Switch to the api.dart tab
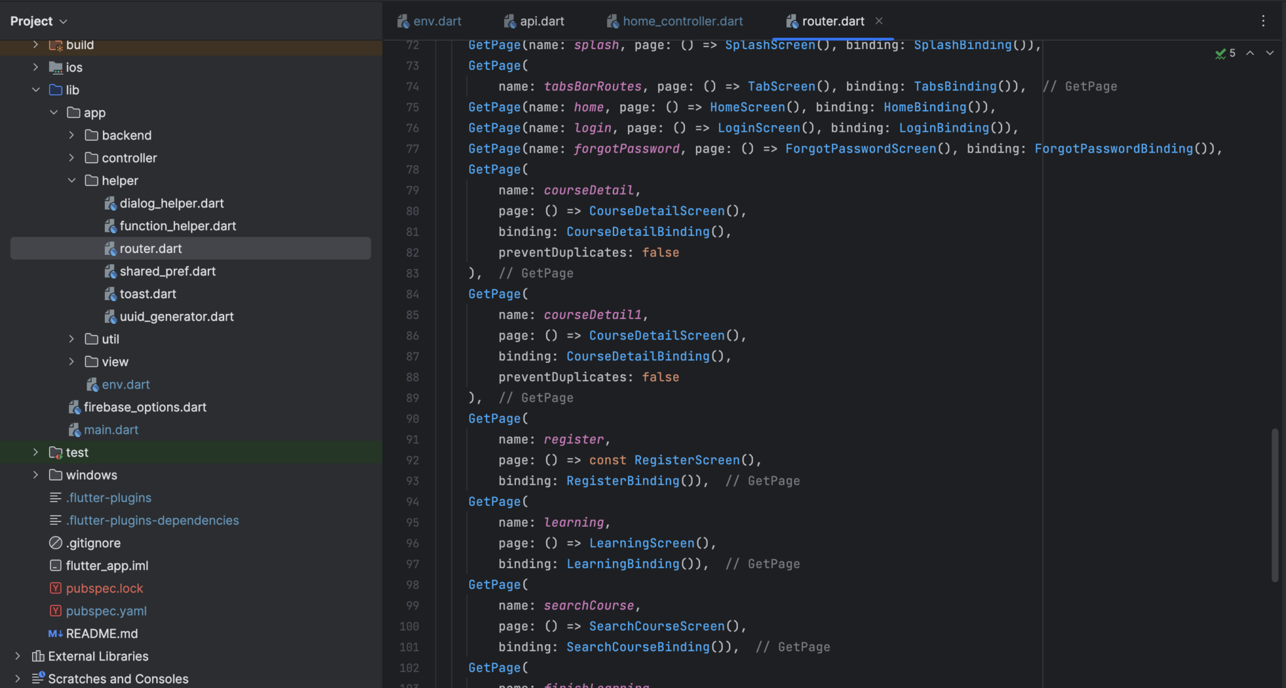Image resolution: width=1286 pixels, height=688 pixels. (x=534, y=21)
